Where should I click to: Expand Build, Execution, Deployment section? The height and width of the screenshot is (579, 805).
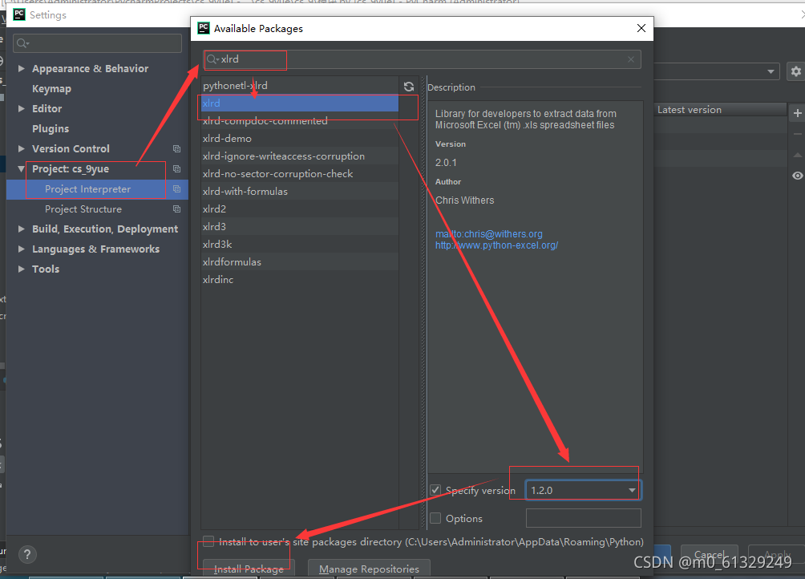[21, 229]
